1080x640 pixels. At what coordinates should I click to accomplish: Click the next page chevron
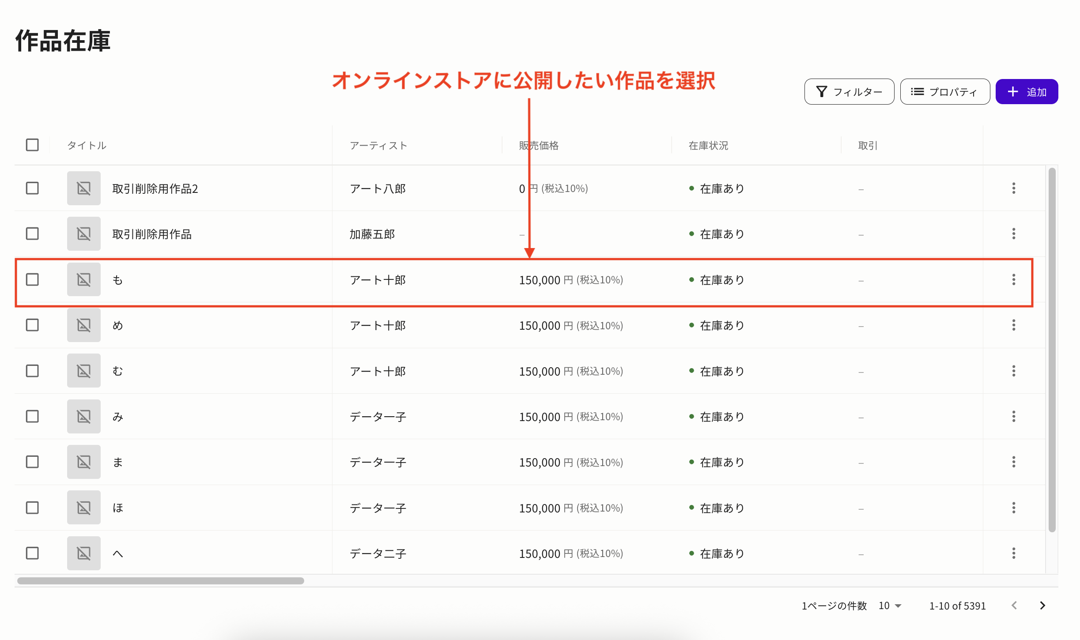[x=1042, y=606]
